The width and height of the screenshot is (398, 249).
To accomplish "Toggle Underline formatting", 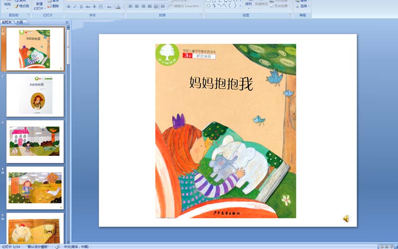I will (81, 7).
